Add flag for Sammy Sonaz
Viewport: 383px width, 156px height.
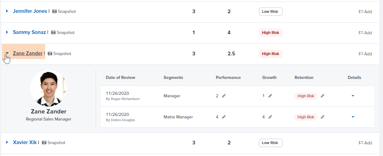tap(365, 33)
